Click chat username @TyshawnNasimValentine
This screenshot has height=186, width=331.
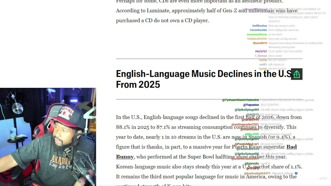[x=240, y=100]
